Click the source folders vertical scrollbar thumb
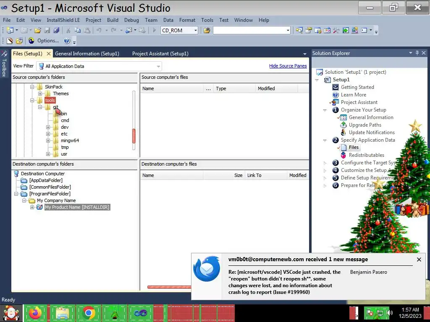Image resolution: width=430 pixels, height=322 pixels. coord(134,136)
